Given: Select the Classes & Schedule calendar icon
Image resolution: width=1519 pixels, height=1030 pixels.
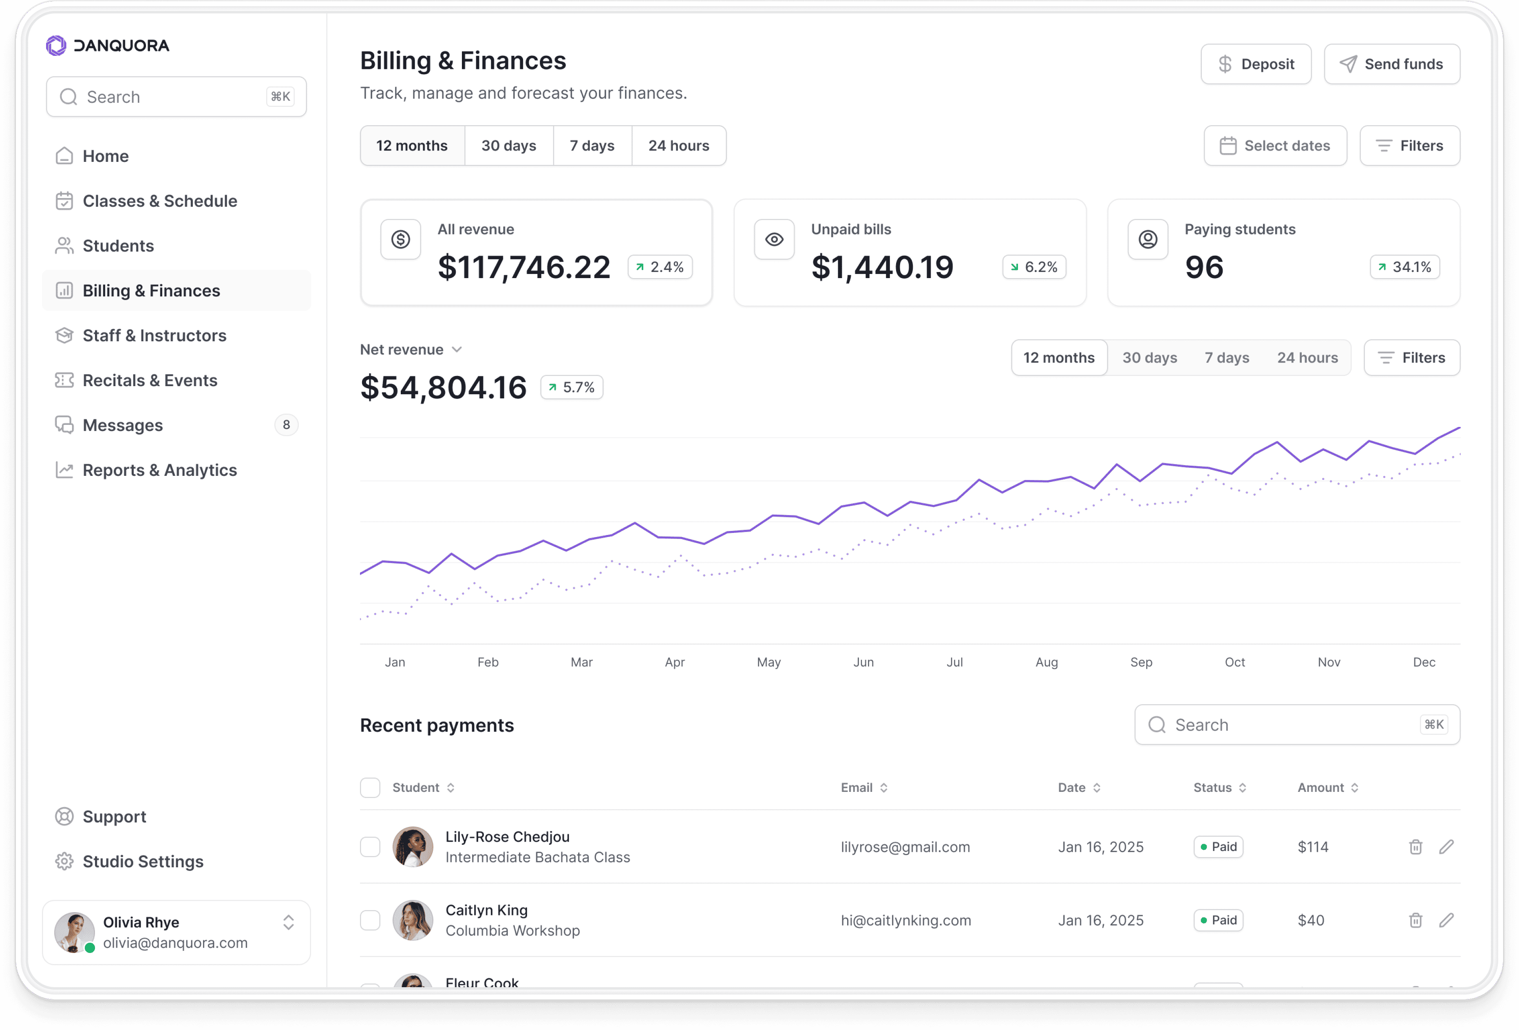Looking at the screenshot, I should 64,201.
